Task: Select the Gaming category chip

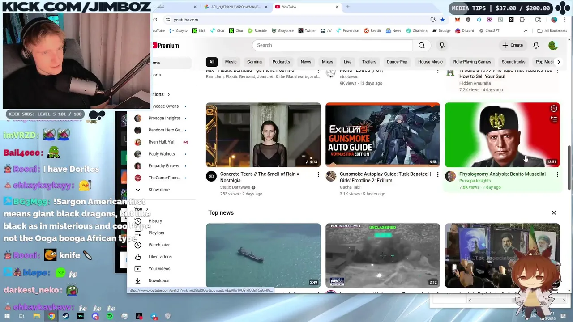Action: point(254,62)
